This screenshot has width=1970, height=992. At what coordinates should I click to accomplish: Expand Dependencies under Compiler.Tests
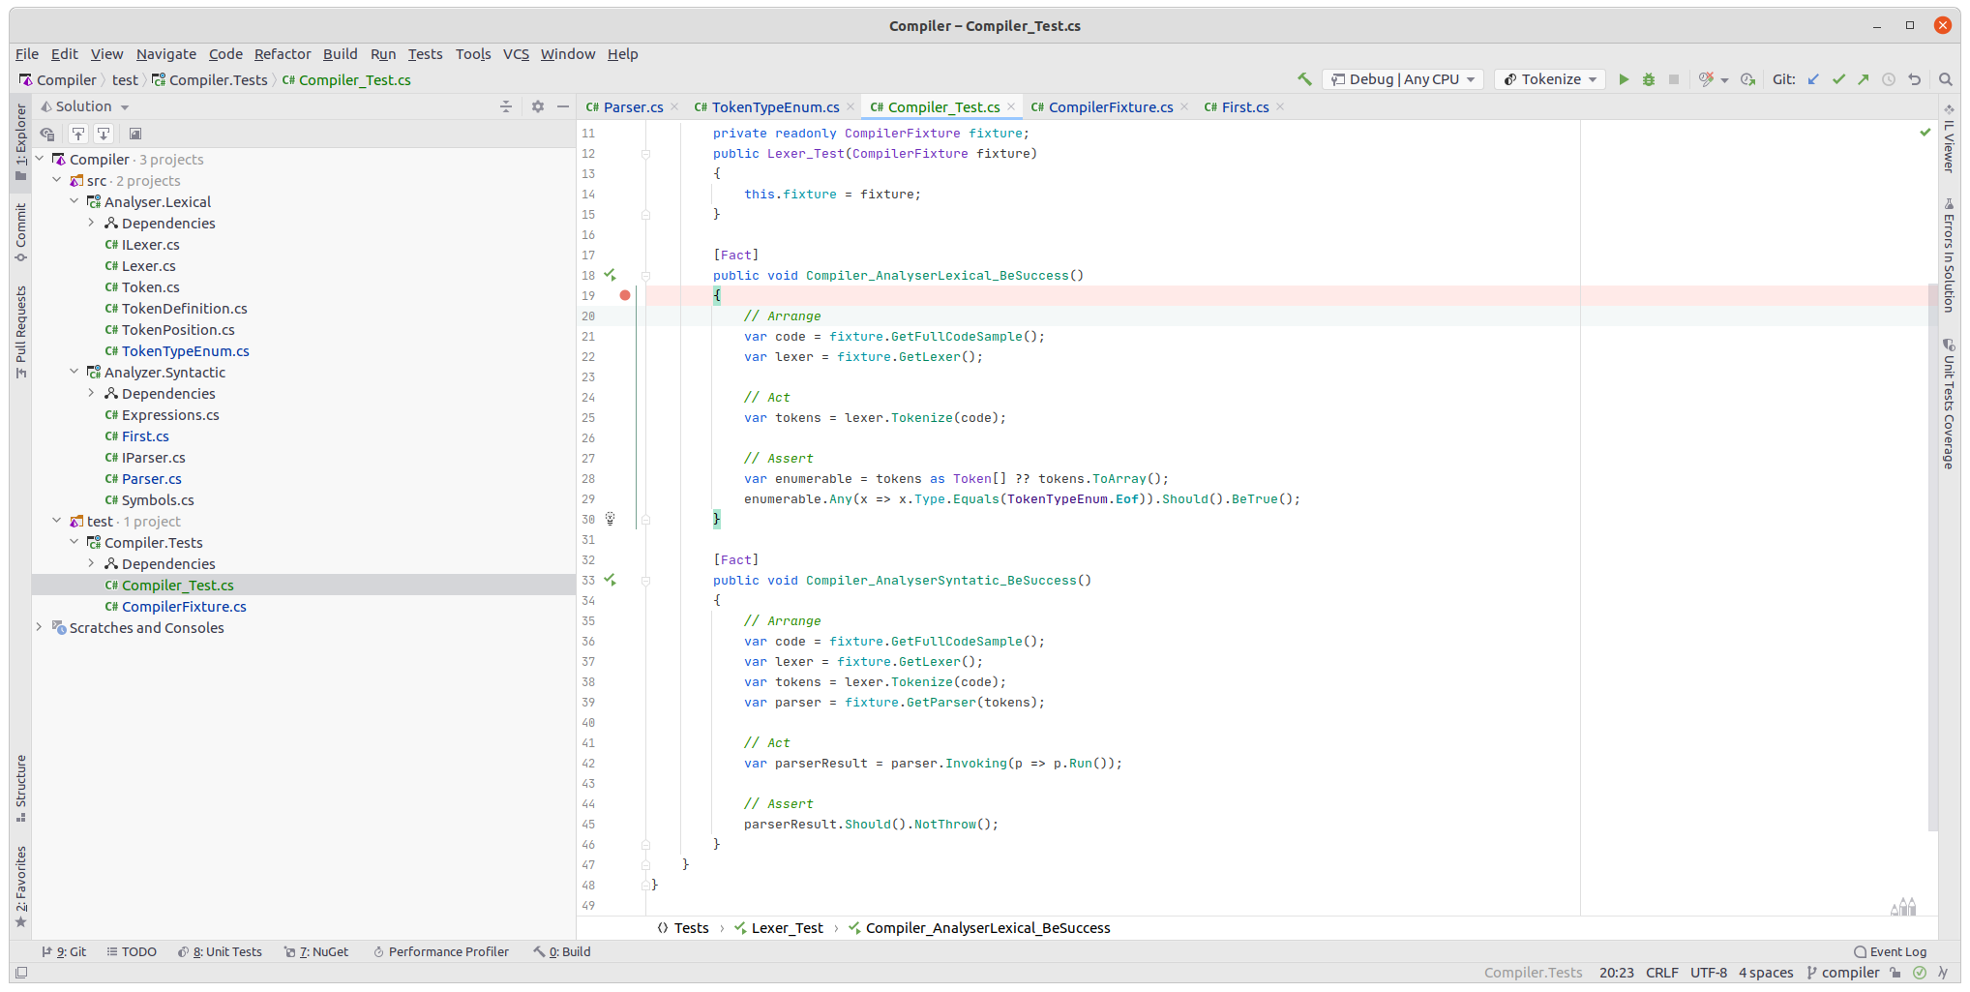92,563
